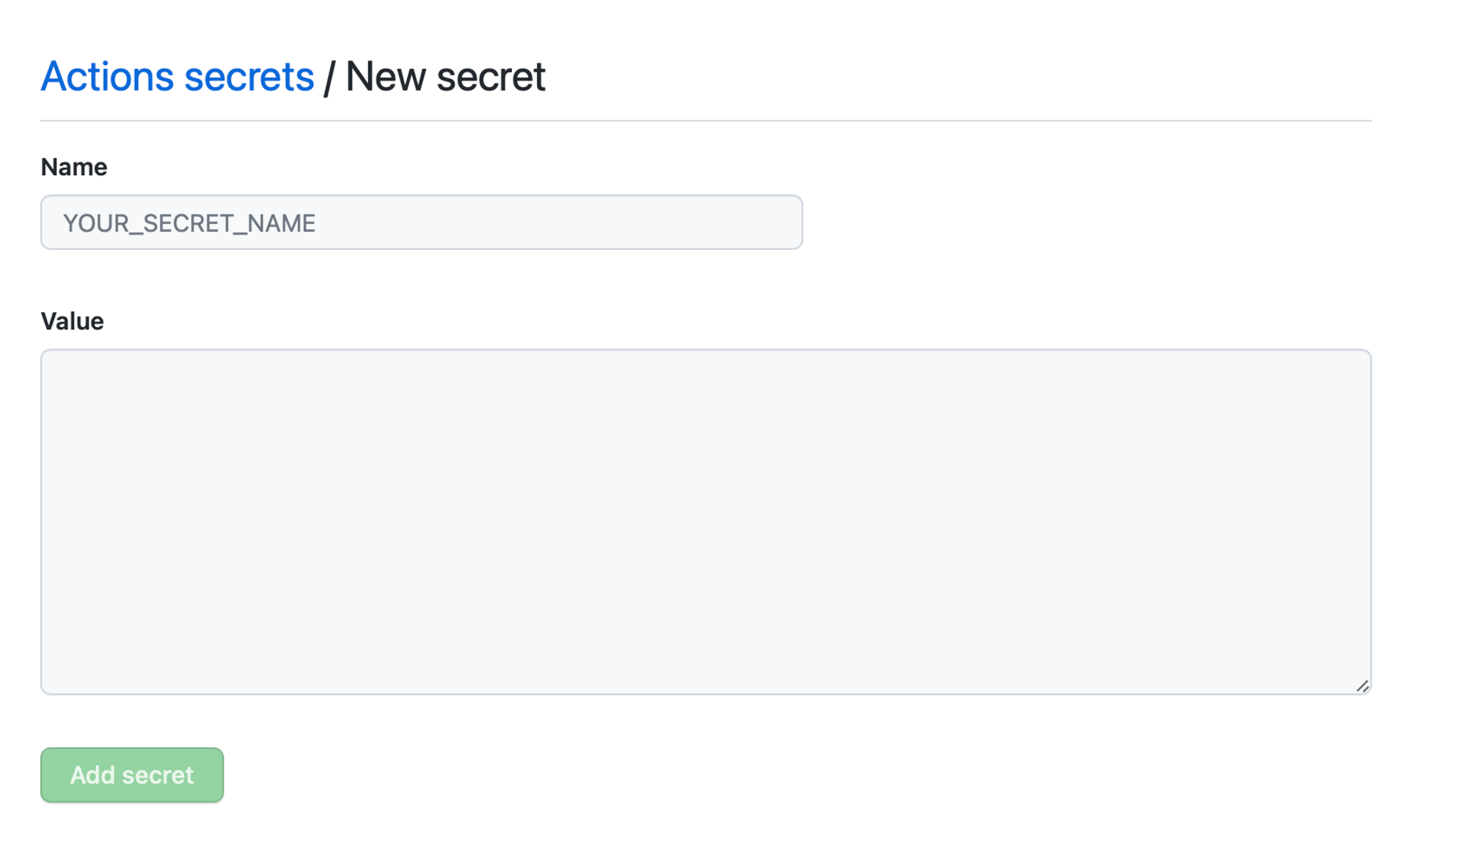Image resolution: width=1467 pixels, height=865 pixels.
Task: Click the New secret heading text
Action: click(x=445, y=76)
